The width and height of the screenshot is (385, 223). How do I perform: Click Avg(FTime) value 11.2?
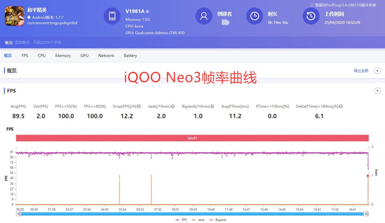click(x=235, y=116)
